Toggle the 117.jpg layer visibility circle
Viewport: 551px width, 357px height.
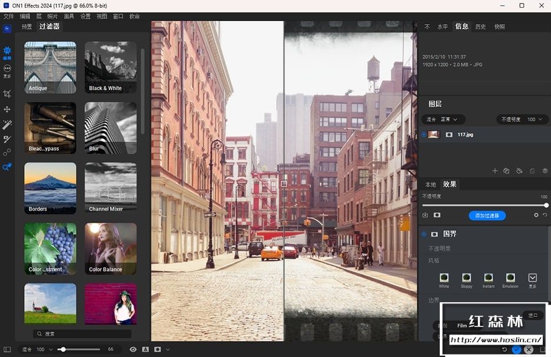[424, 134]
